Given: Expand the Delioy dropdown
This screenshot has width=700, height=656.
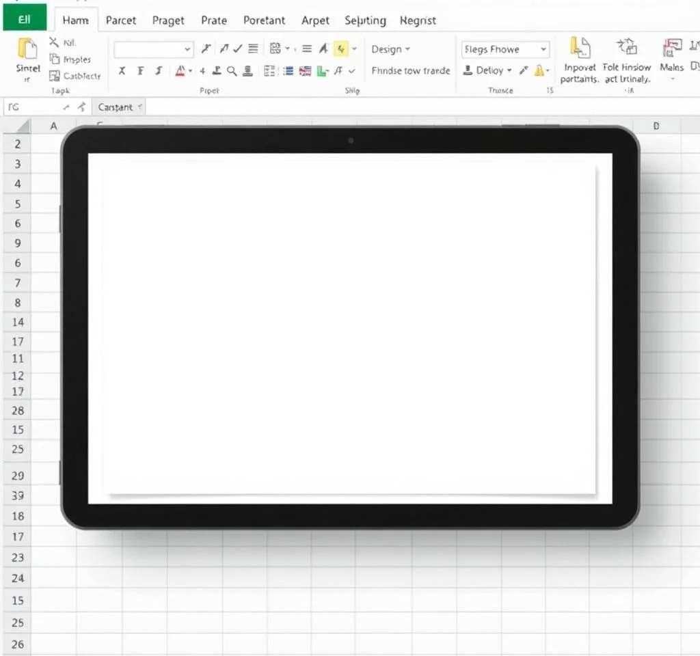Looking at the screenshot, I should (x=509, y=70).
